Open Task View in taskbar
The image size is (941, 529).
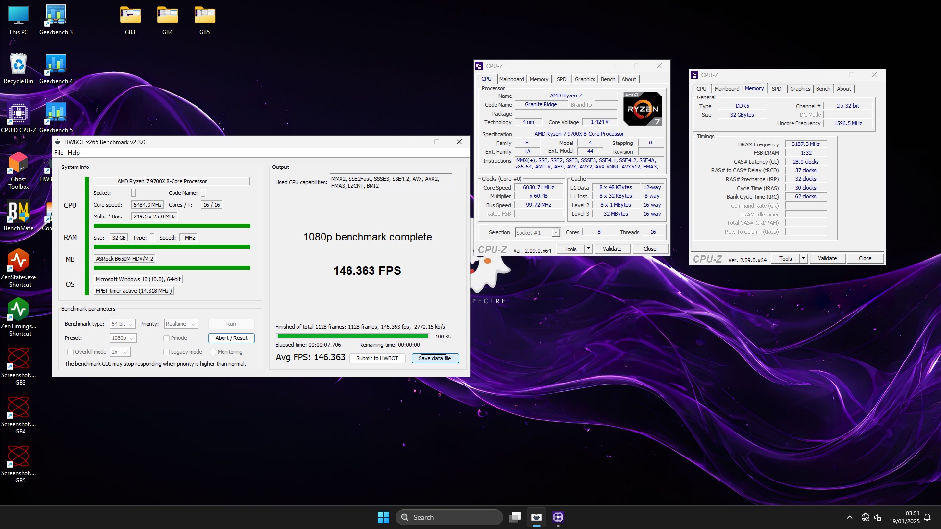click(x=515, y=517)
